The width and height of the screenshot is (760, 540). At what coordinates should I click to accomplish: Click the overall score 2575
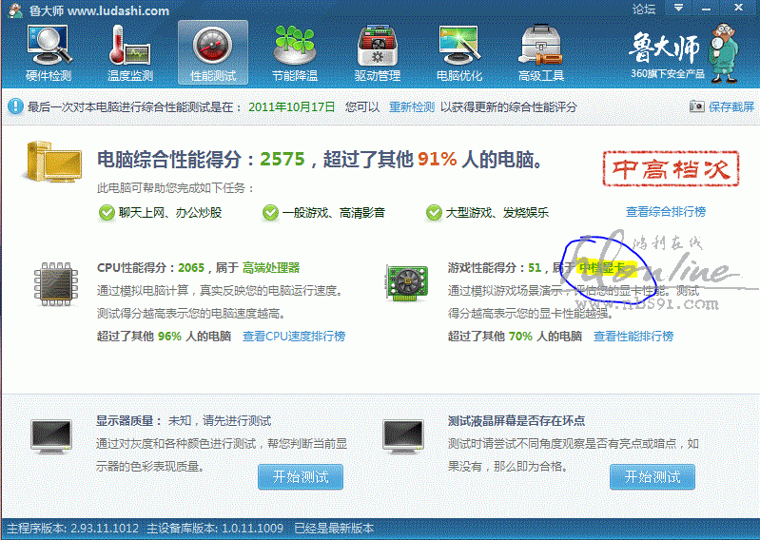(283, 159)
